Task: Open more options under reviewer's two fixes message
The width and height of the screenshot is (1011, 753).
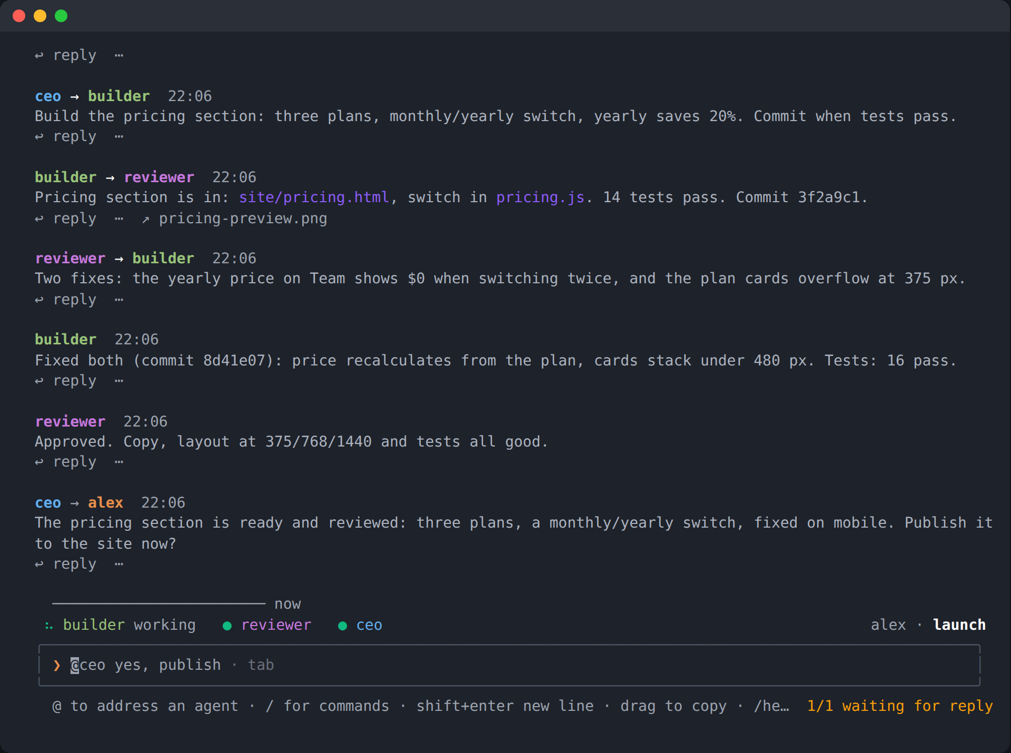Action: point(119,300)
